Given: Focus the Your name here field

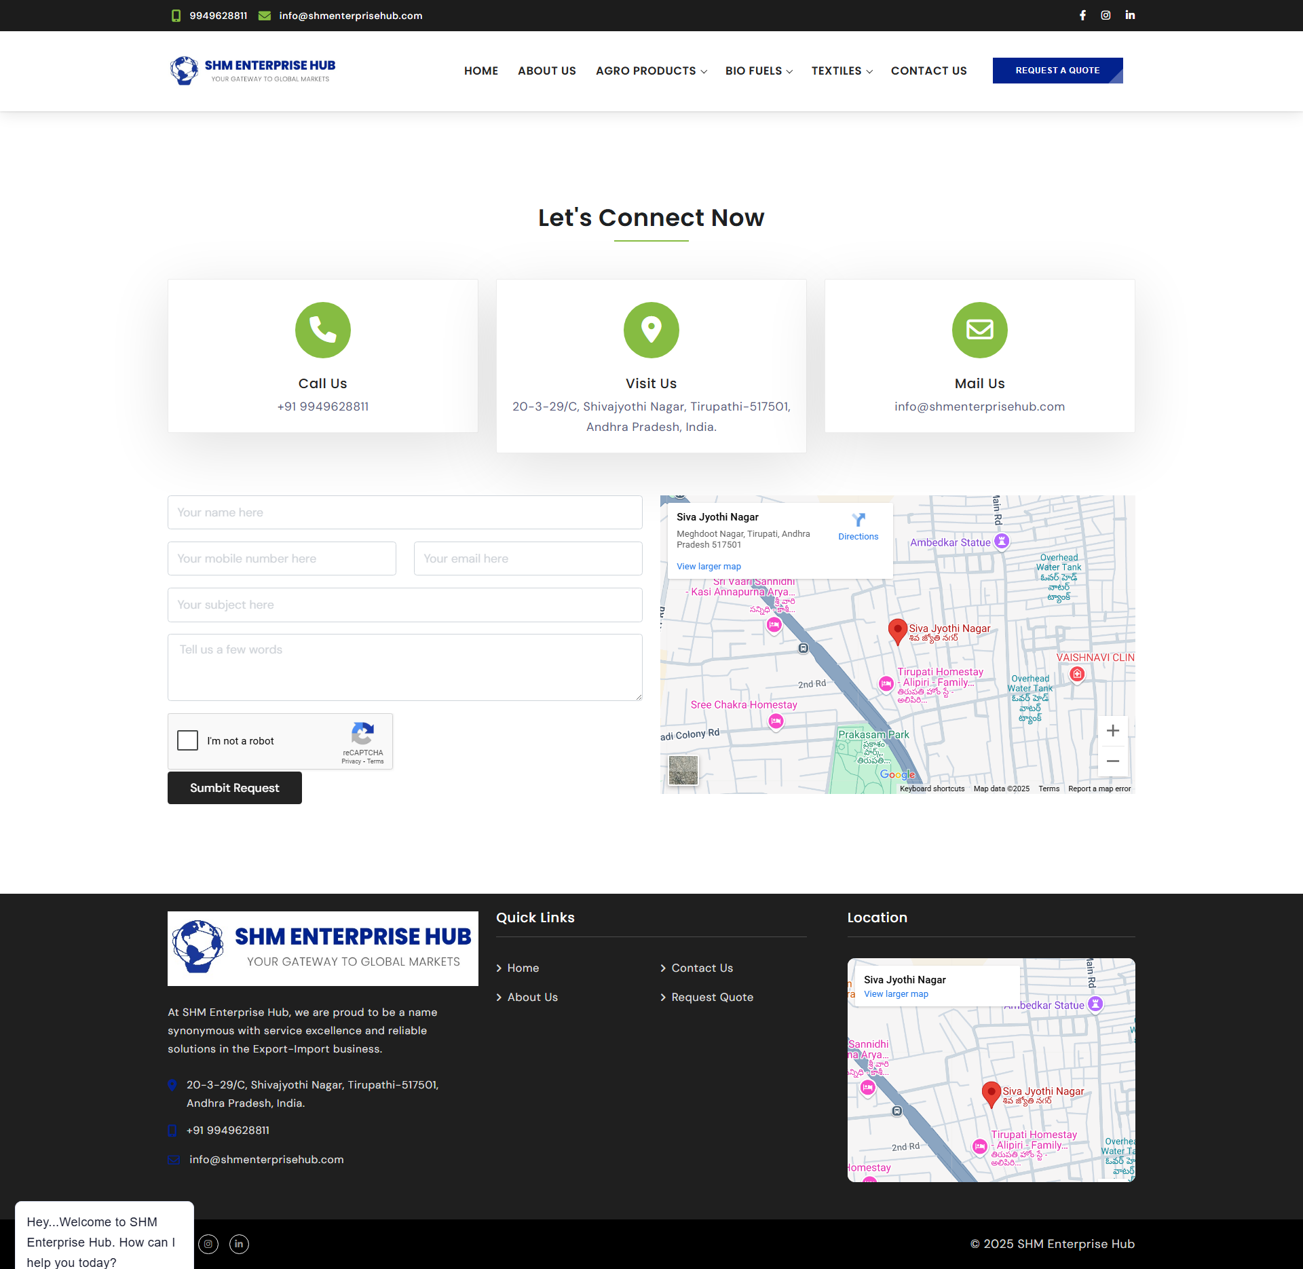Looking at the screenshot, I should 405,512.
